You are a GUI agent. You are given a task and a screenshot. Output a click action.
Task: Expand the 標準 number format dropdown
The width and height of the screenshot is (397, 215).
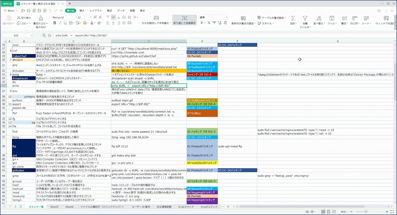click(x=226, y=17)
